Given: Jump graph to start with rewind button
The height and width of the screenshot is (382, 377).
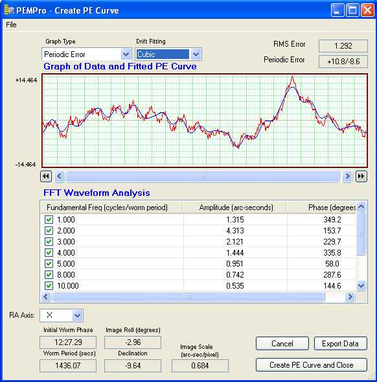Looking at the screenshot, I should coord(46,176).
